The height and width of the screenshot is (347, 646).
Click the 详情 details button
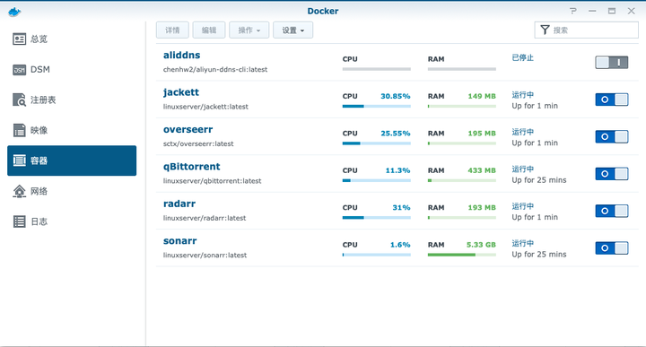[172, 30]
